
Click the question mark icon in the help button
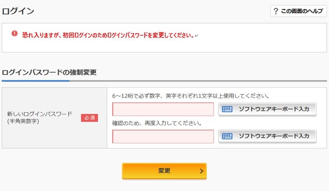point(276,11)
